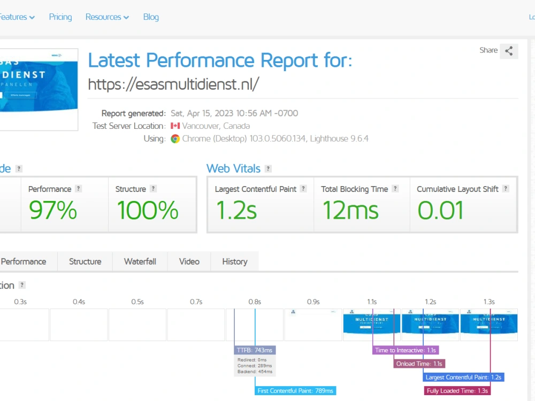The image size is (535, 401).
Task: Click Fully Loaded Time: 1.3s marker
Action: pos(457,391)
